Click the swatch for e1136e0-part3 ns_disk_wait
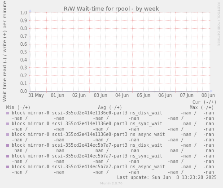Screen dimensions: 223x188 pos(8,113)
